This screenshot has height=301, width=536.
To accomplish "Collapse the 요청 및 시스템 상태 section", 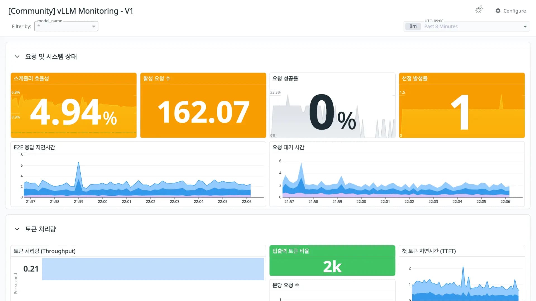I will click(17, 57).
